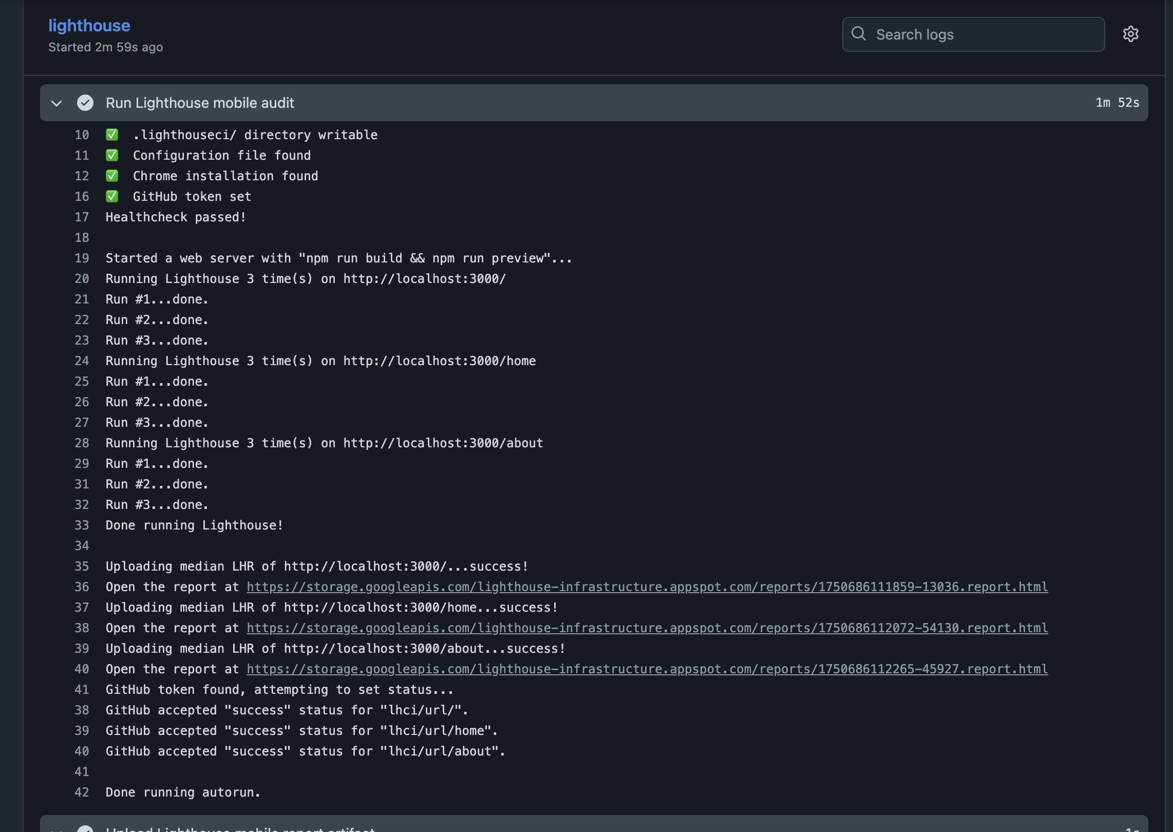This screenshot has height=832, width=1173.
Task: Click the Run Lighthouse mobile audit step header
Action: tap(594, 103)
